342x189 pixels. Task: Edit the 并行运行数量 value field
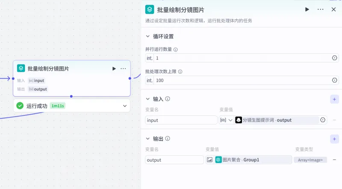pos(242,58)
